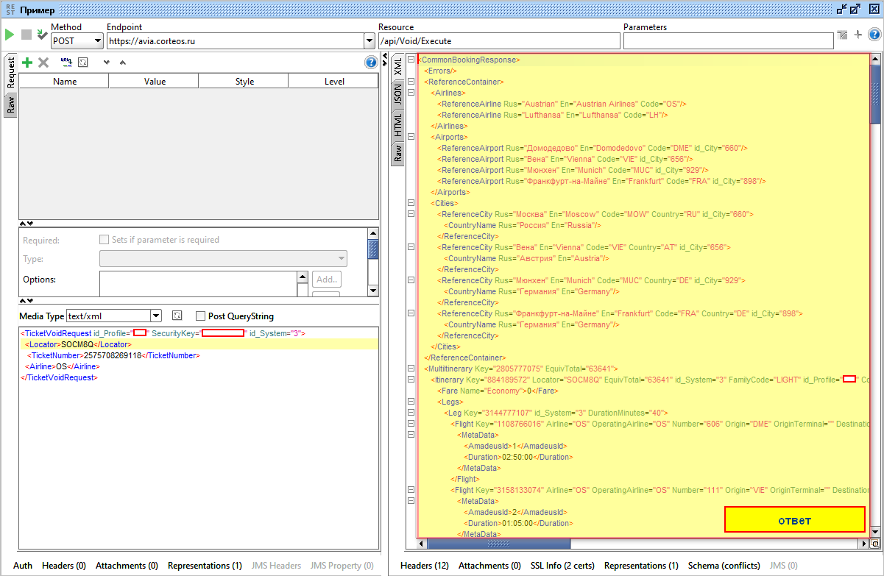
Task: Expand the Endpoint URL dropdown arrow
Action: tap(369, 41)
